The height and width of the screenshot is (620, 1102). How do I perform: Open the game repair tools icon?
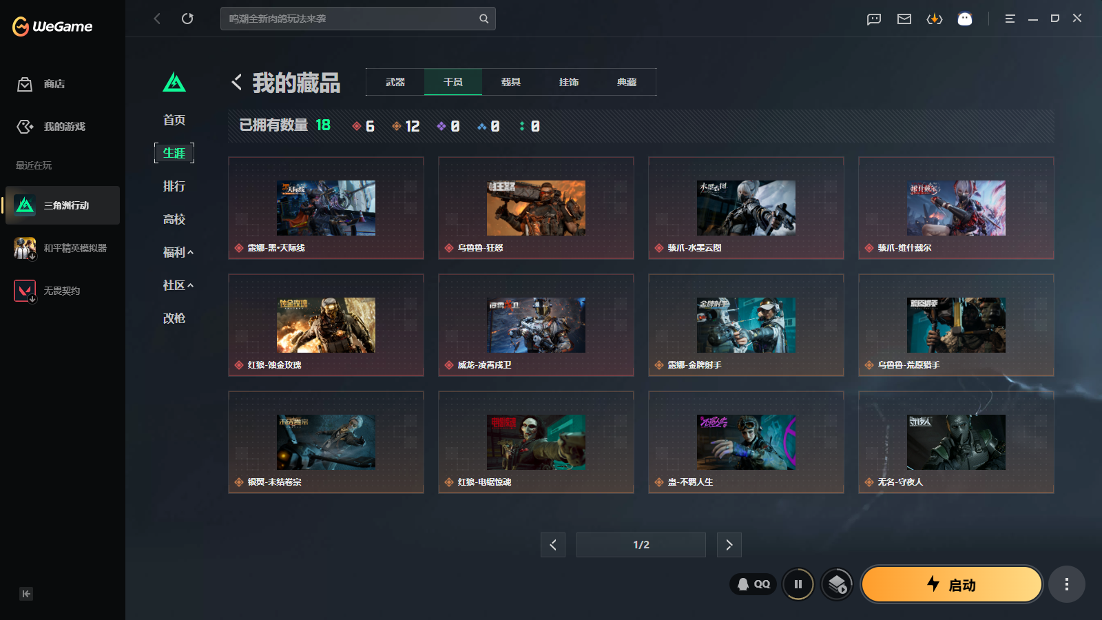point(838,584)
